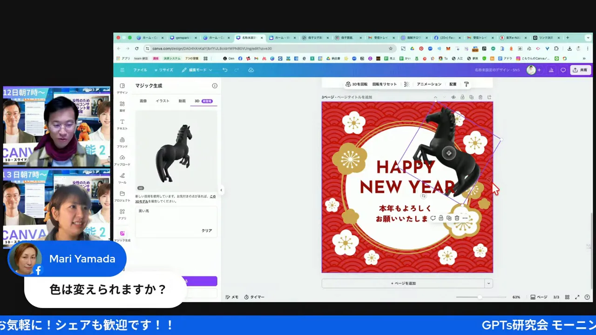Open the ファイル menu
The width and height of the screenshot is (596, 335).
(x=140, y=70)
